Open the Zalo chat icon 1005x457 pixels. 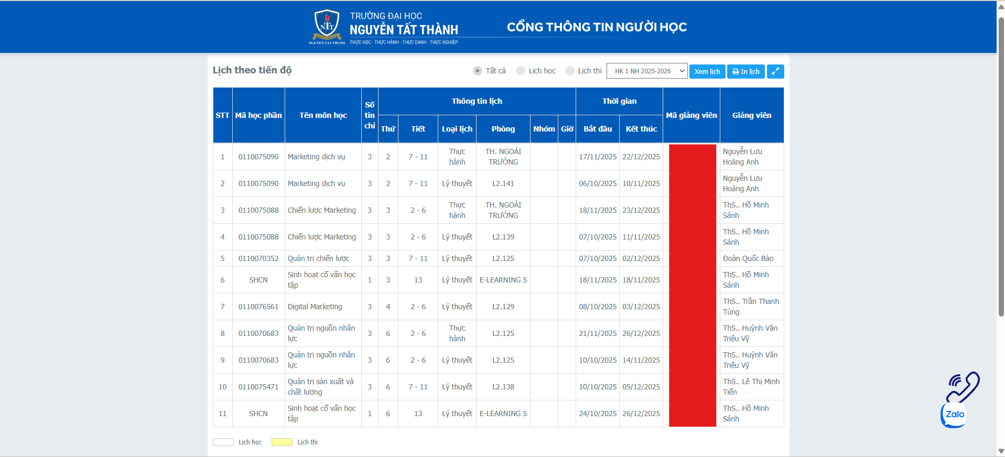[954, 415]
